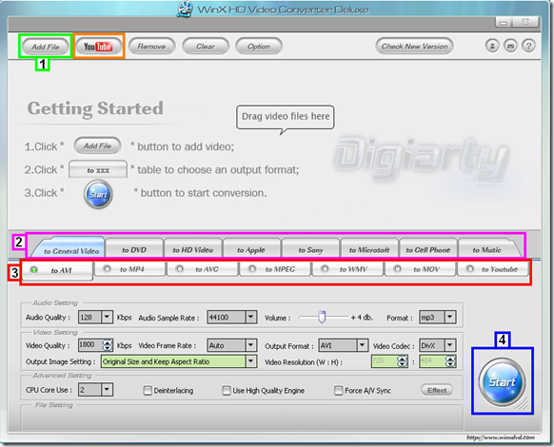Select the to Youtube radio option
Screen dimensions: 554x447
pyautogui.click(x=493, y=269)
